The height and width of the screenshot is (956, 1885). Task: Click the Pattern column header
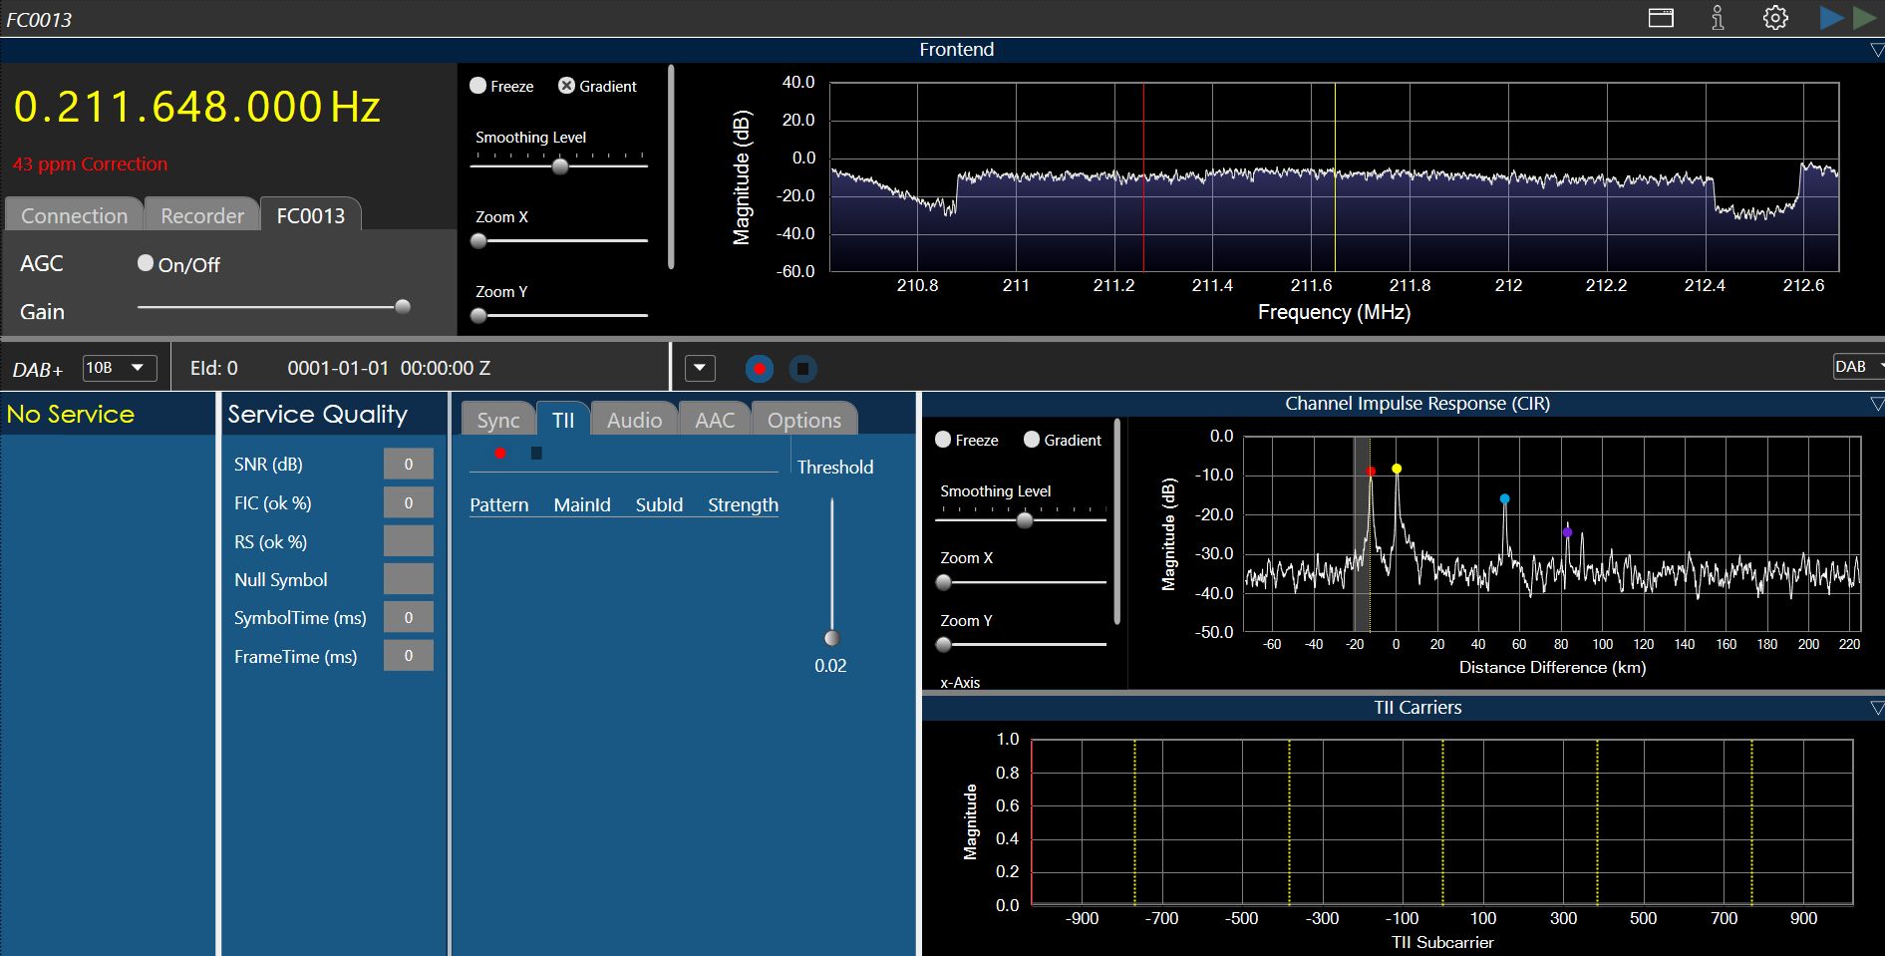point(498,505)
